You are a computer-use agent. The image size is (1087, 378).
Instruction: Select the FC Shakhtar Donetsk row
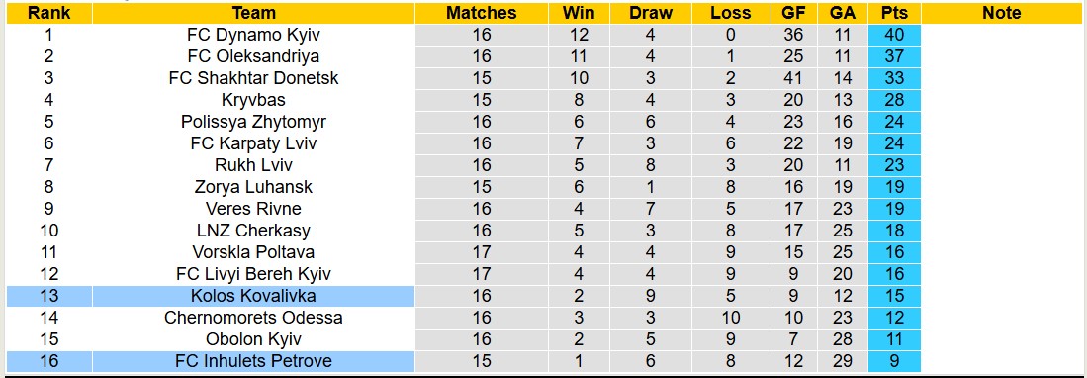click(463, 78)
